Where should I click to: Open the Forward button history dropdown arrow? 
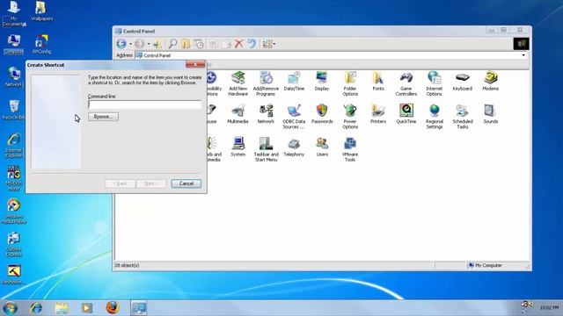[149, 44]
